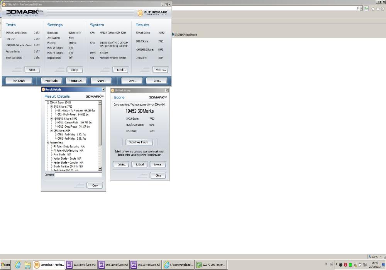Open the Results Options button
This screenshot has width=386, height=270.
pyautogui.click(x=160, y=70)
